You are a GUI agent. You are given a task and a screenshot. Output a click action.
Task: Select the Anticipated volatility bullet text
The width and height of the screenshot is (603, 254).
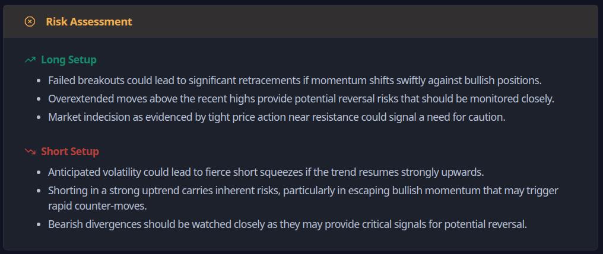(x=266, y=172)
